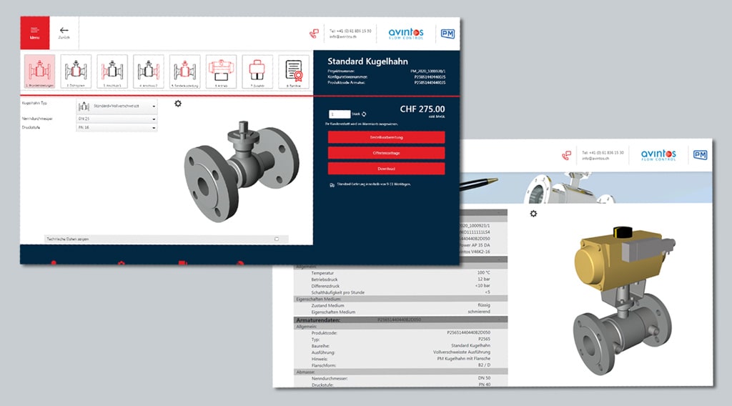Select step 2 Dichtsystem valve icon
The image size is (732, 406).
click(x=76, y=71)
